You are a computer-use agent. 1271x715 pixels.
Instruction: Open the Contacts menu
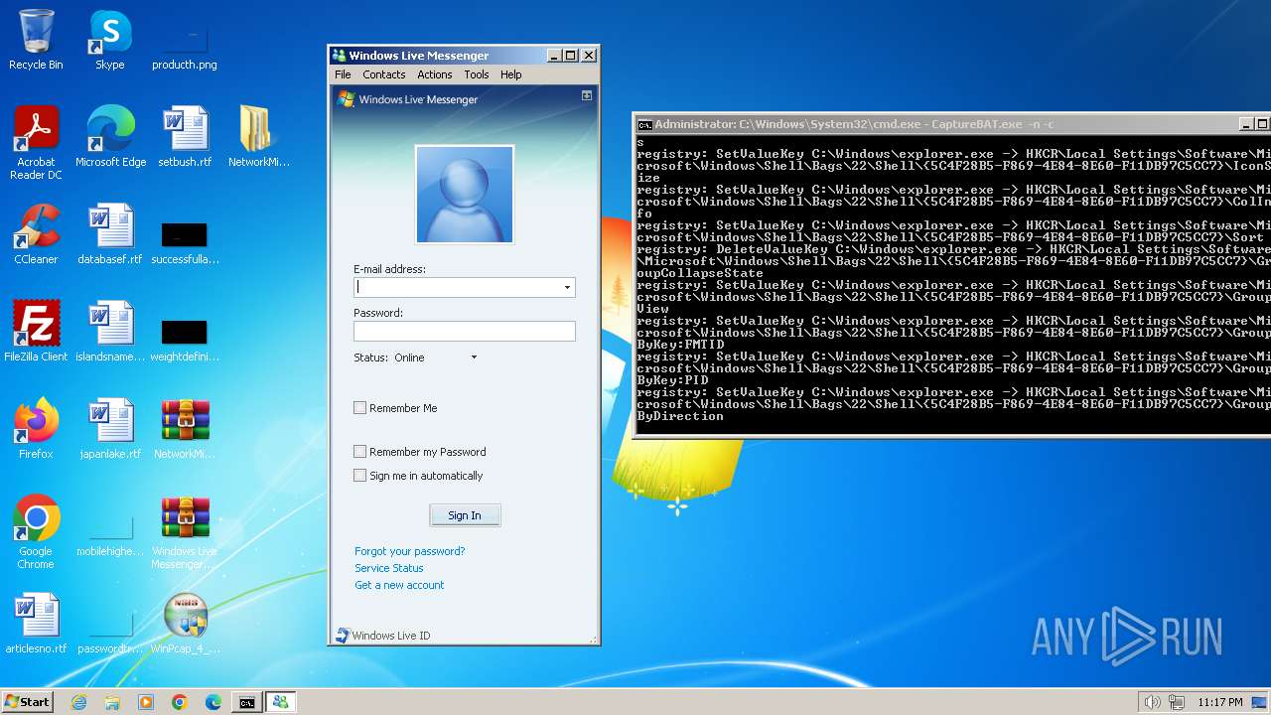point(383,74)
